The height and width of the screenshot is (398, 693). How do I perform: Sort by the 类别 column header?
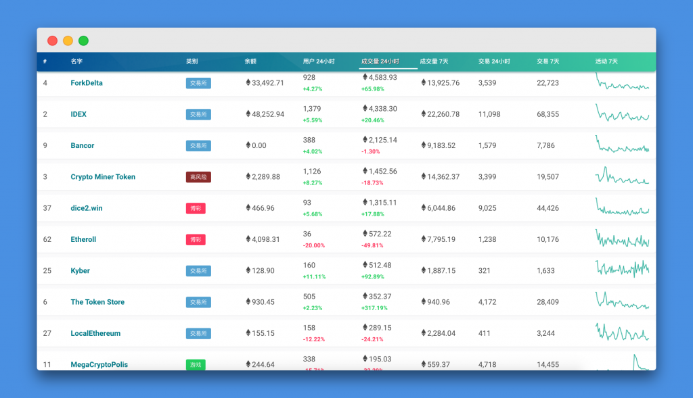[192, 61]
